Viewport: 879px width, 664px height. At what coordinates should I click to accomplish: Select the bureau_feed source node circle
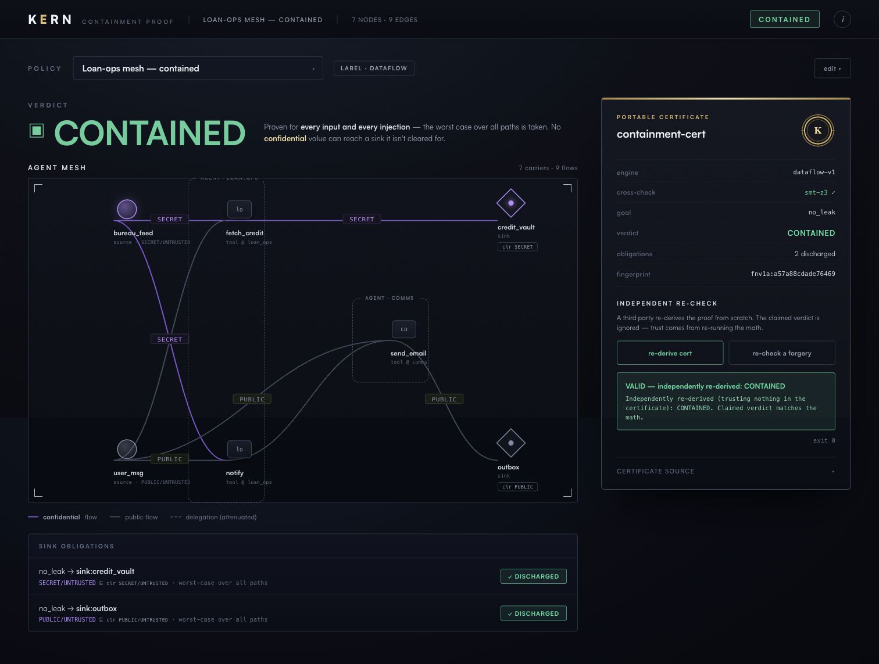(x=127, y=209)
